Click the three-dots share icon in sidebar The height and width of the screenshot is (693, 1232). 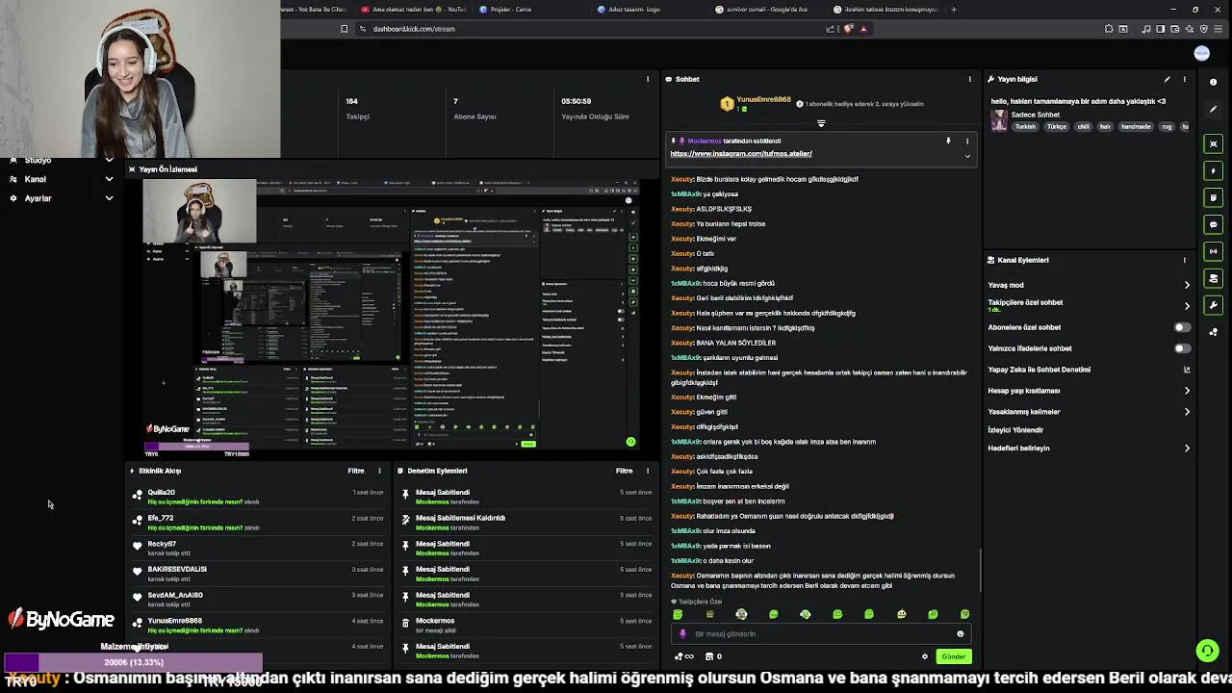(x=1213, y=332)
